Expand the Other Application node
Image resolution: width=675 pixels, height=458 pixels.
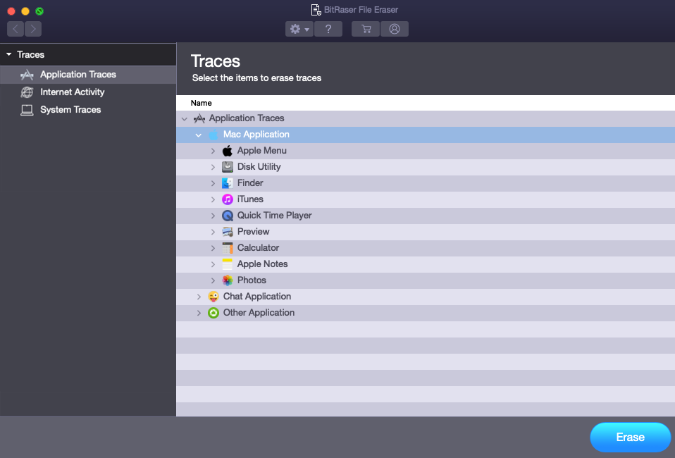[199, 313]
